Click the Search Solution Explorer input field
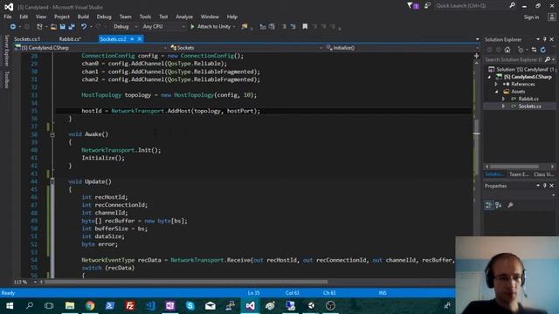This screenshot has height=314, width=559. coord(514,59)
